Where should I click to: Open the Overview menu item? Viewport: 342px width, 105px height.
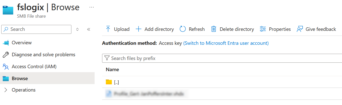pos(22,43)
